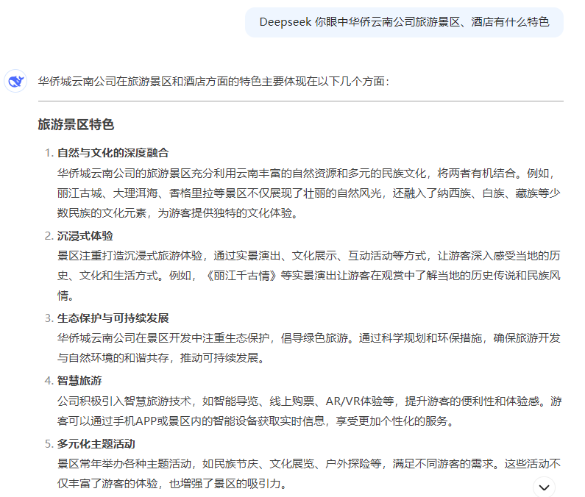This screenshot has width=585, height=497.
Task: Click the text '《丽江千古情》' in item 2
Action: (x=242, y=276)
